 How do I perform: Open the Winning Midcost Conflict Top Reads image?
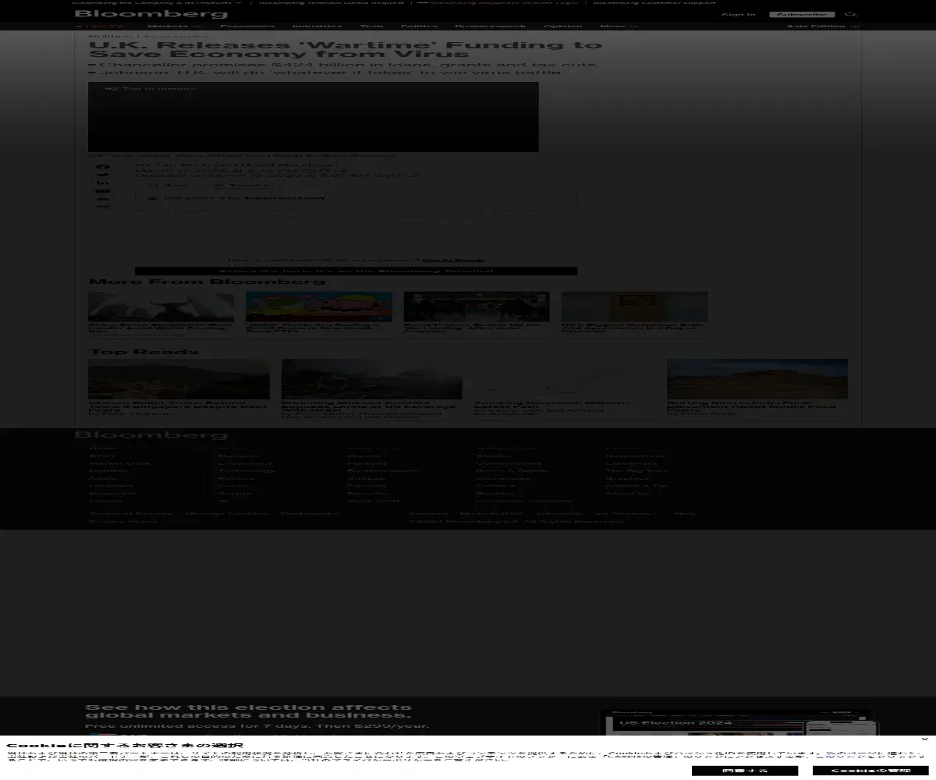tap(372, 379)
